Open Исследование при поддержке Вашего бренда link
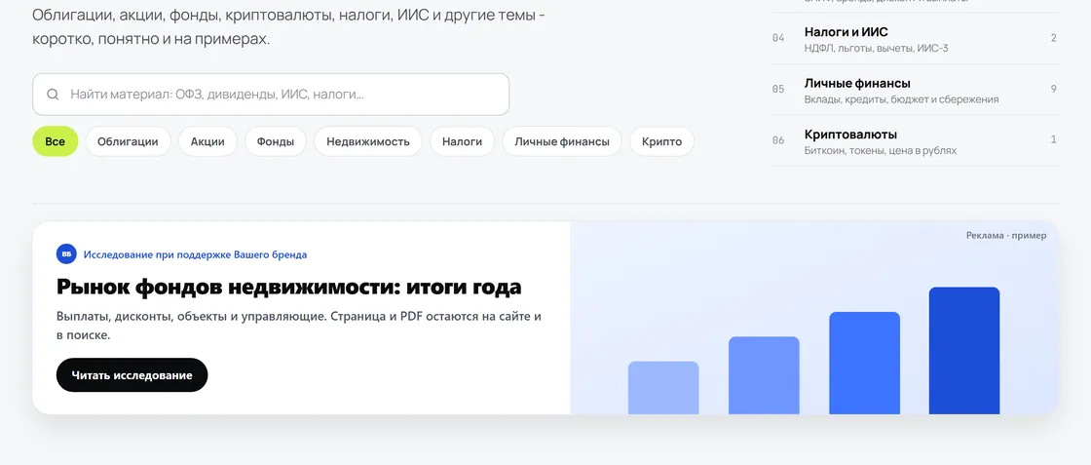This screenshot has height=465, width=1091. 196,254
